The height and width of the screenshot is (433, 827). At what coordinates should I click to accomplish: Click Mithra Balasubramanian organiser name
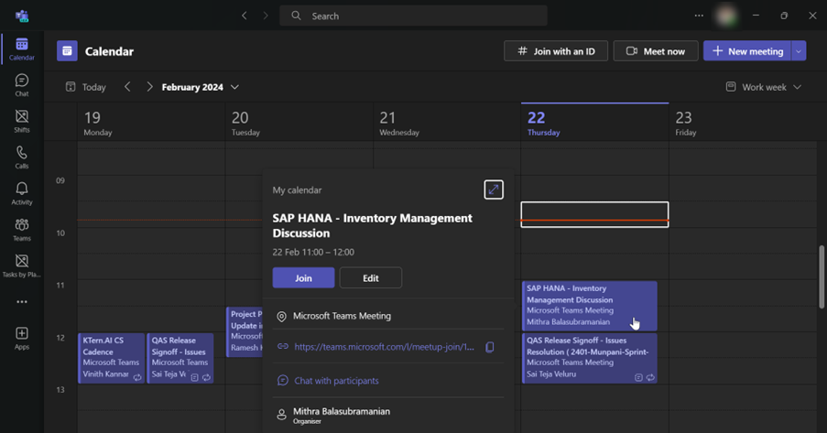pyautogui.click(x=342, y=411)
